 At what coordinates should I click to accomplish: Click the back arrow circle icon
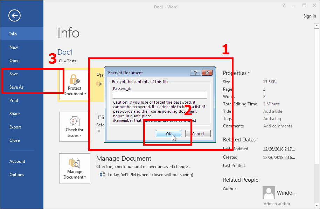tap(14, 15)
